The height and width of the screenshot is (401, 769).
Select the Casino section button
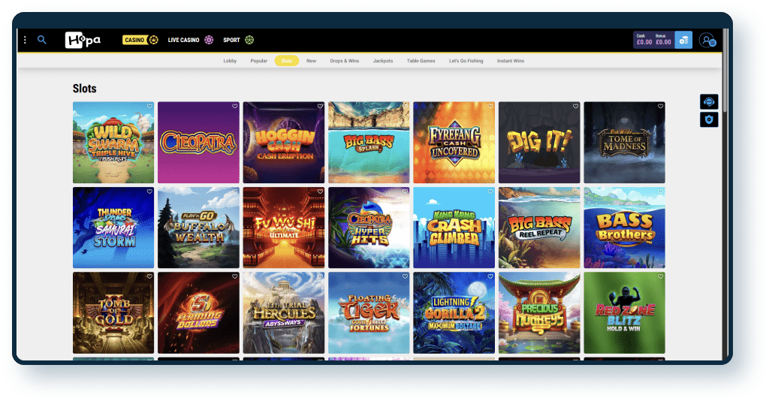coord(140,40)
